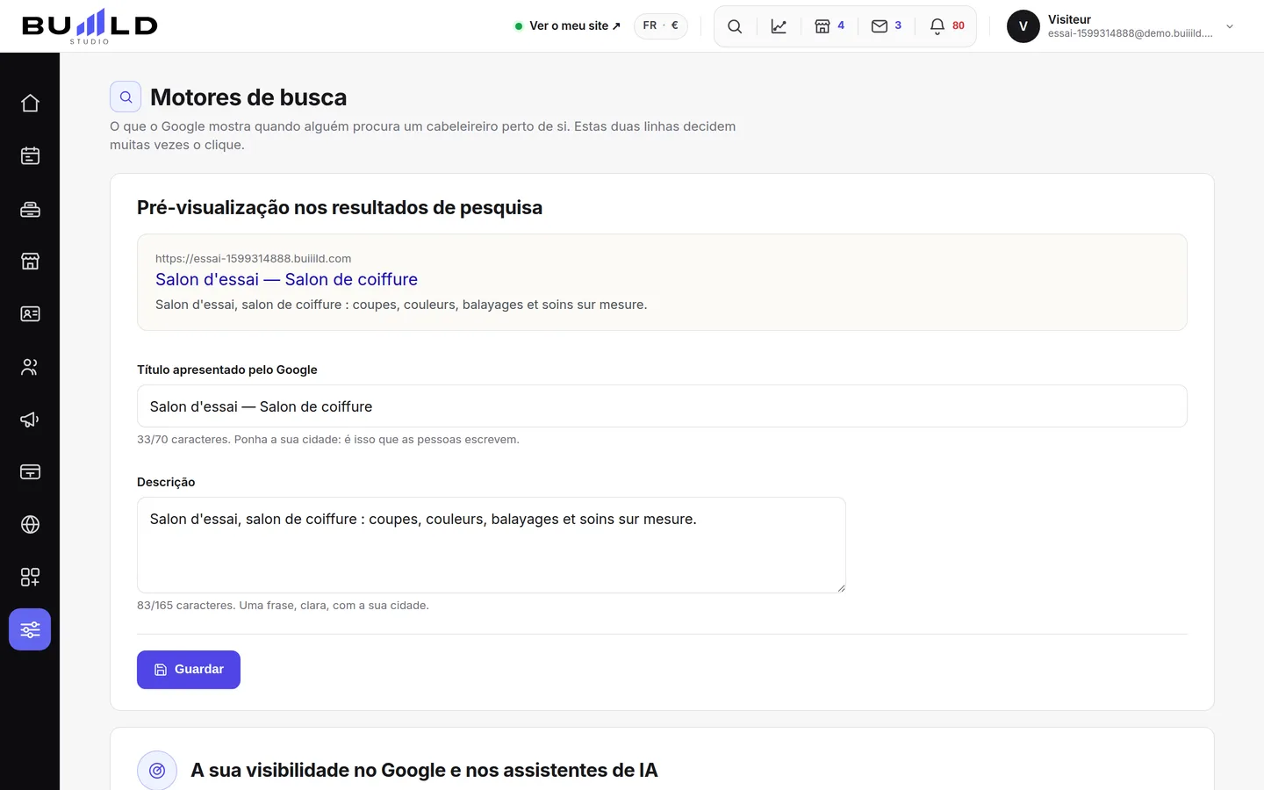Click the 33/70 caracteres hint text
The height and width of the screenshot is (790, 1264).
[x=328, y=440]
